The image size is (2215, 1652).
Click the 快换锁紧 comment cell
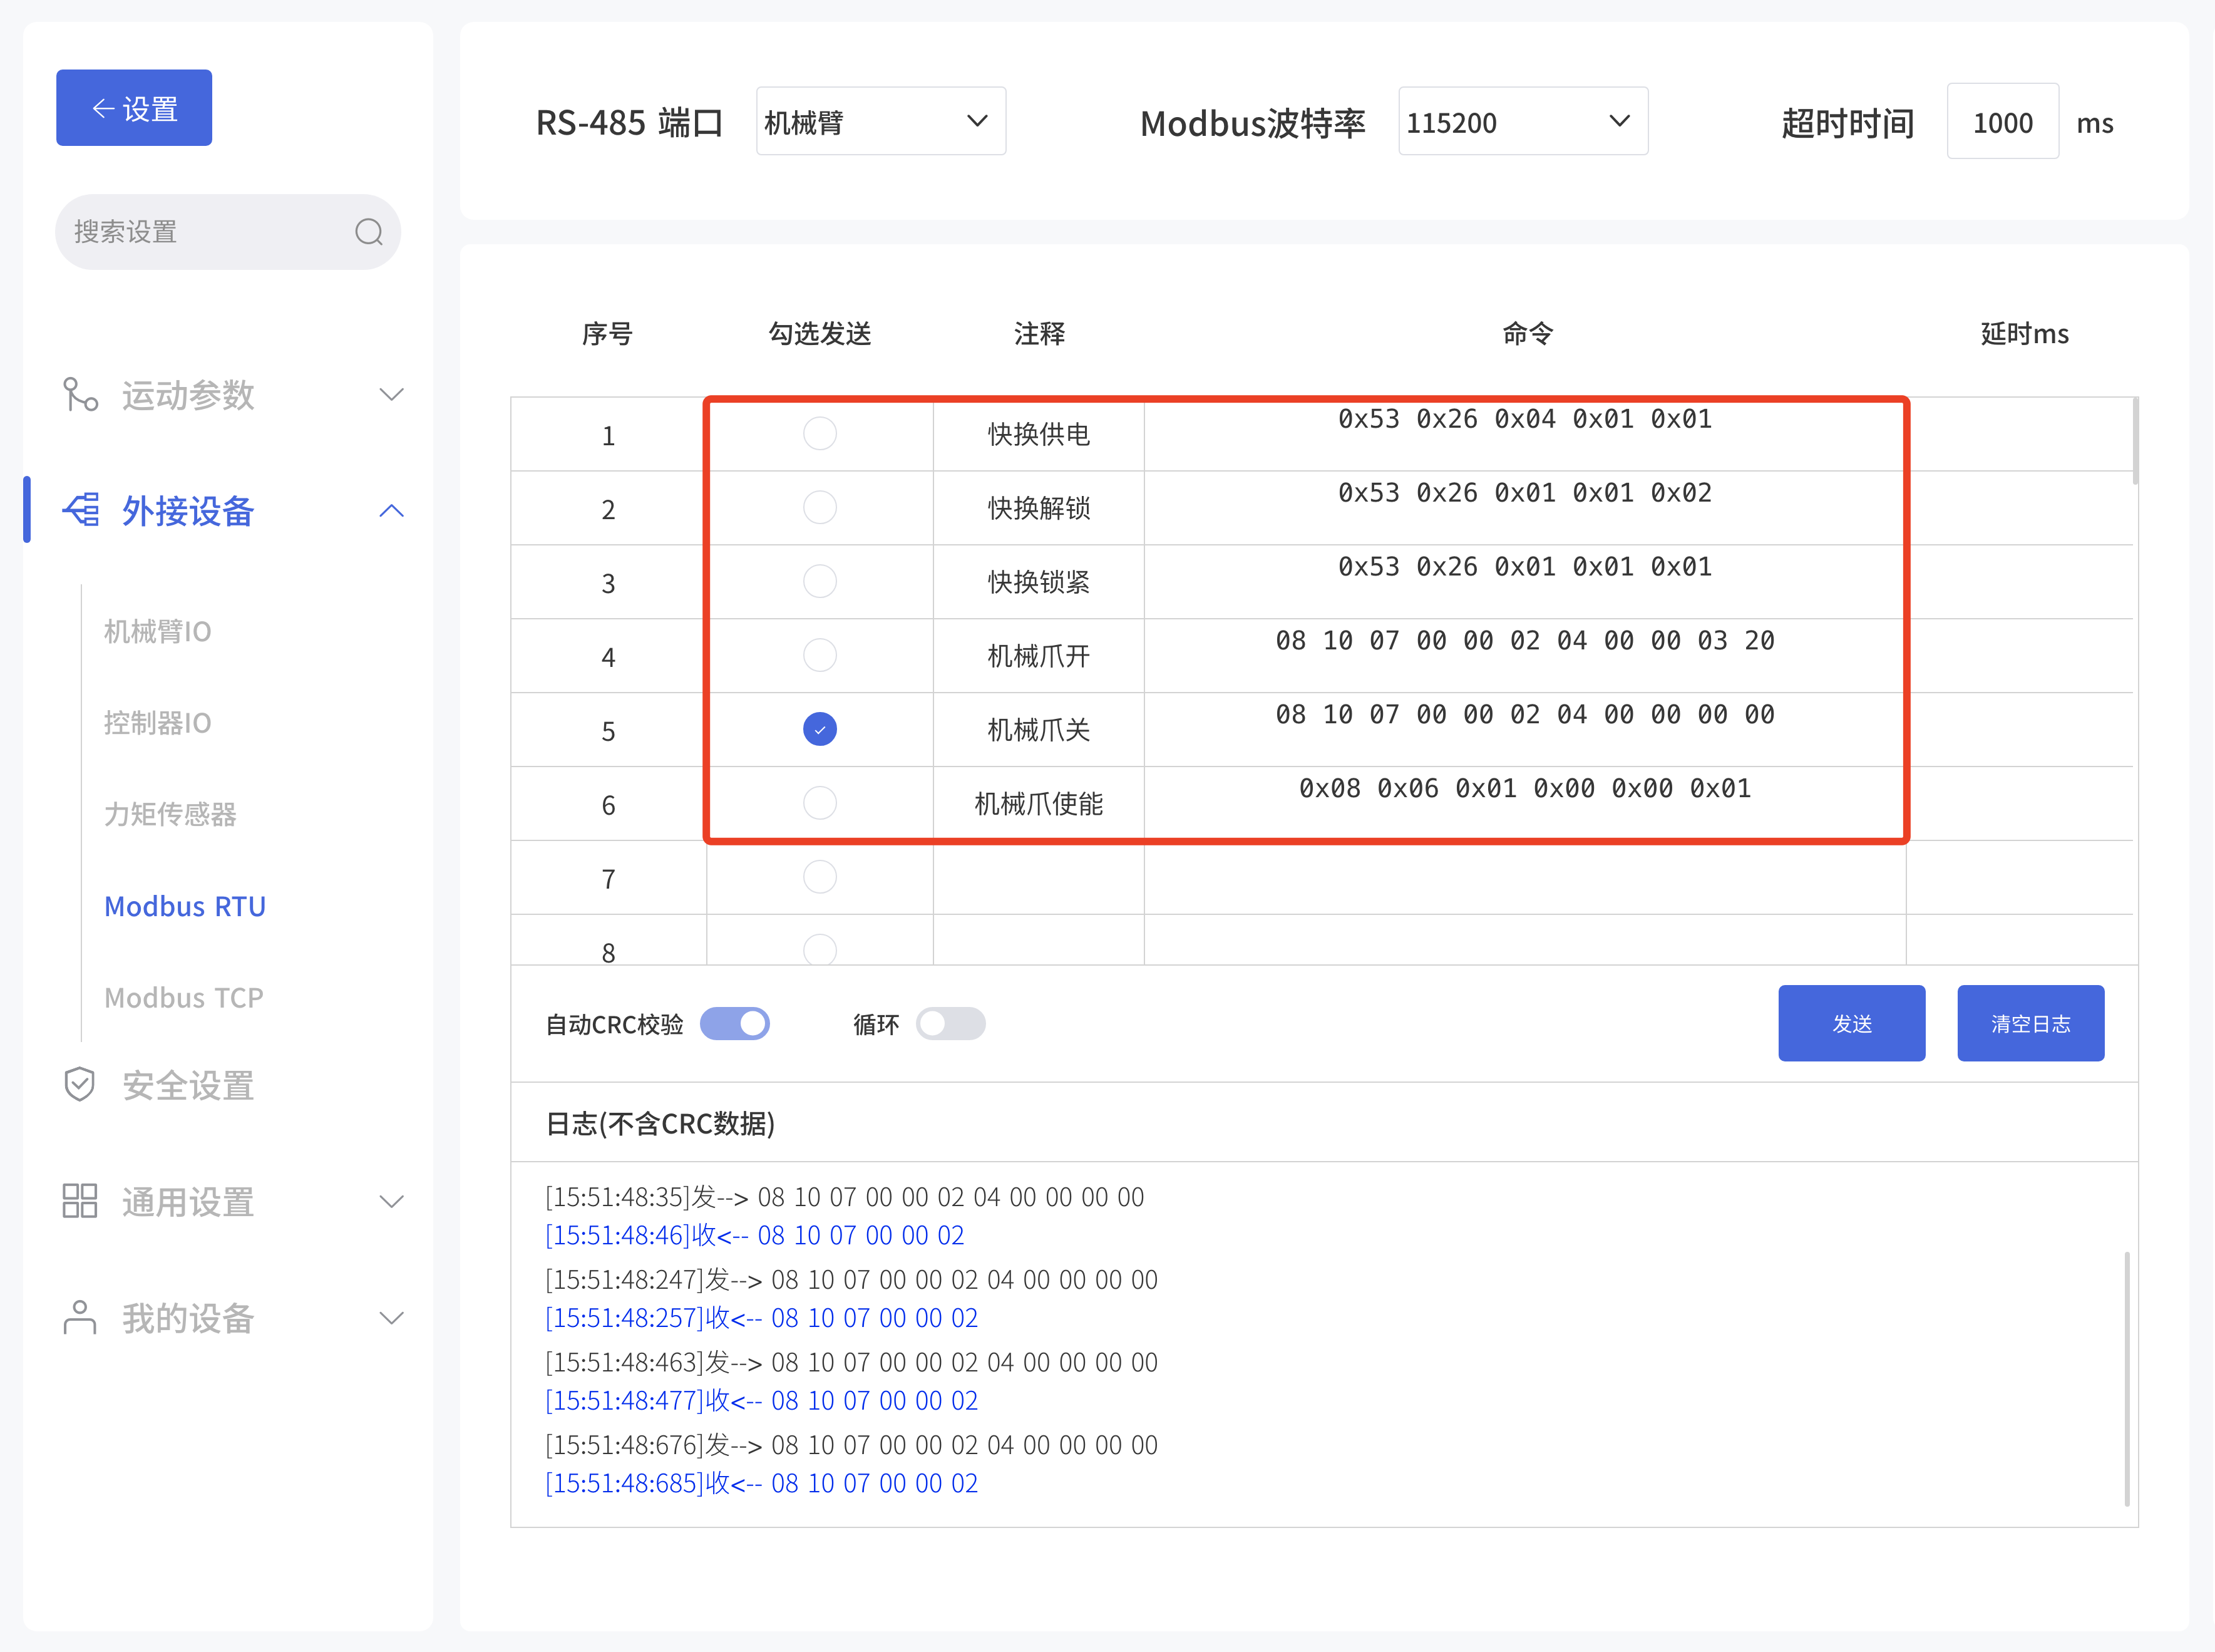[x=1039, y=582]
